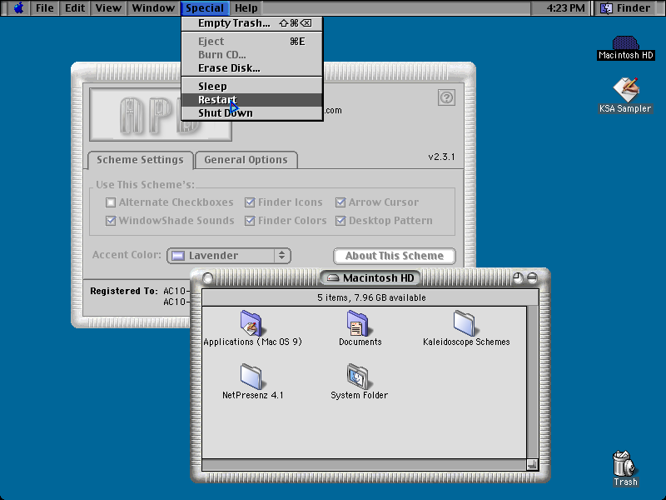Choose Shut Down from the Special menu
Viewport: 666px width, 500px height.
click(252, 113)
